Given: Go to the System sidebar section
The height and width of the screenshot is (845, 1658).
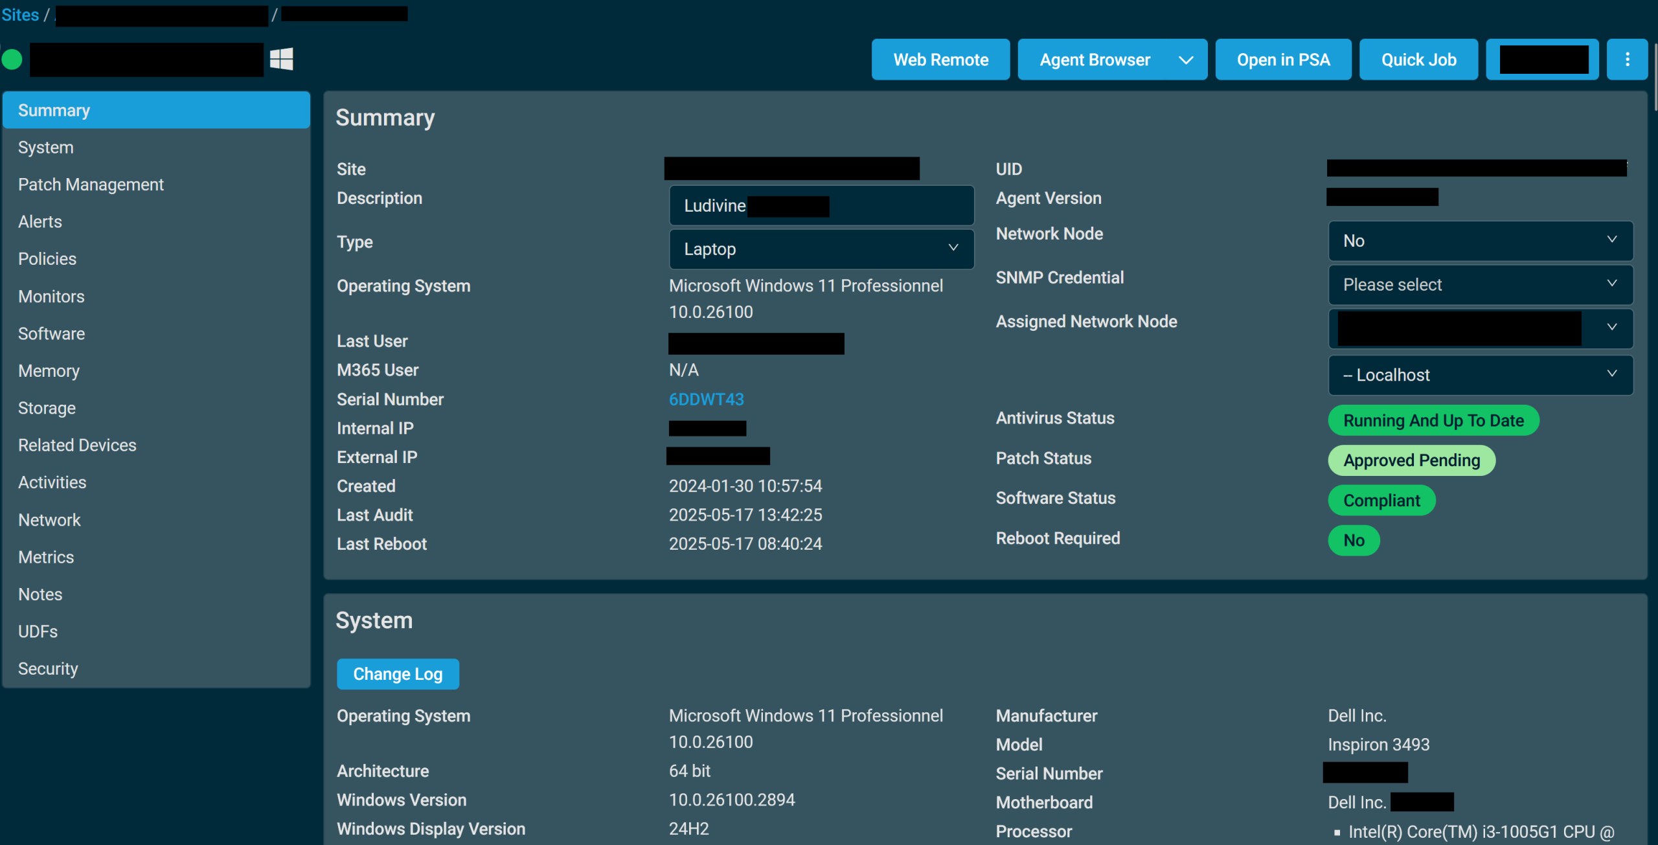Looking at the screenshot, I should coord(156,148).
